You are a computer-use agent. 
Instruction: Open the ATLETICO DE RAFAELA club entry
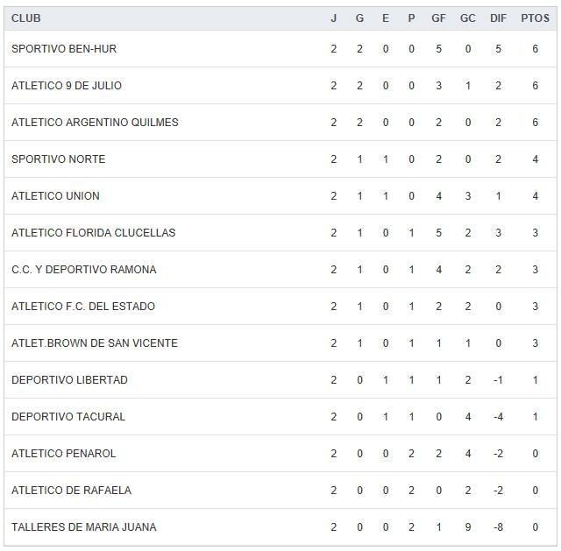(x=71, y=491)
